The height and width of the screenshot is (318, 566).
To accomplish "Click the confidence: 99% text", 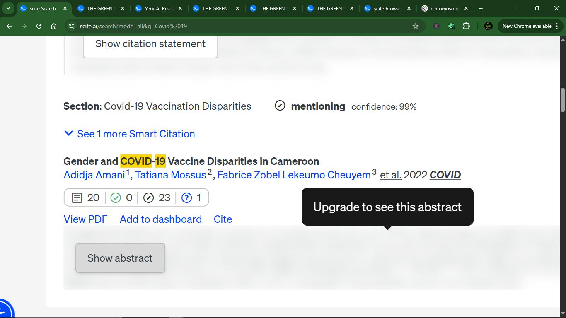I will 384,107.
